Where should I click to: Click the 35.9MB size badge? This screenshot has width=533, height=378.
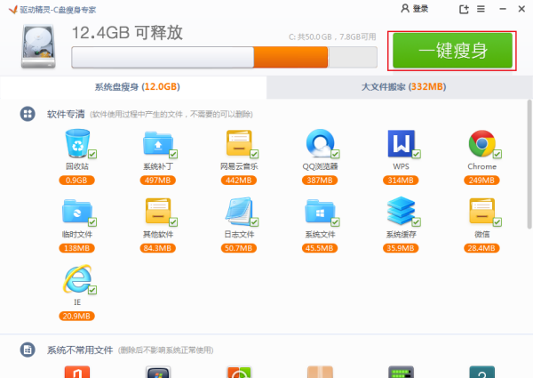click(401, 248)
